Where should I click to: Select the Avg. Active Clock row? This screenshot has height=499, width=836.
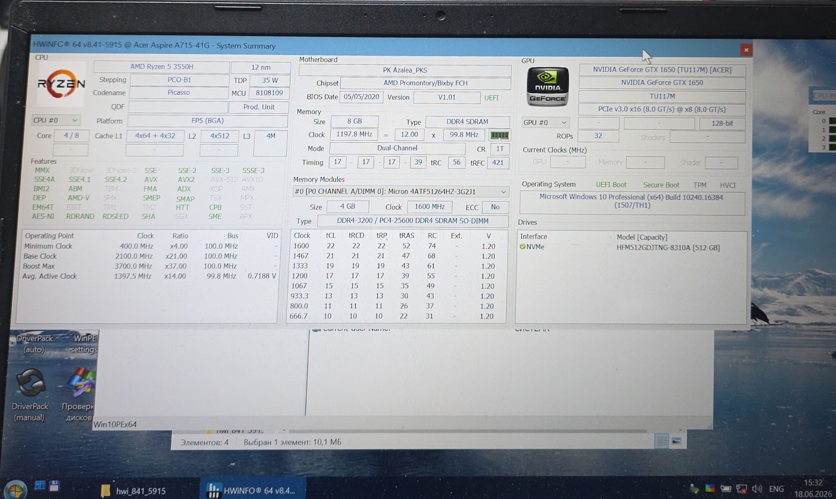click(149, 276)
